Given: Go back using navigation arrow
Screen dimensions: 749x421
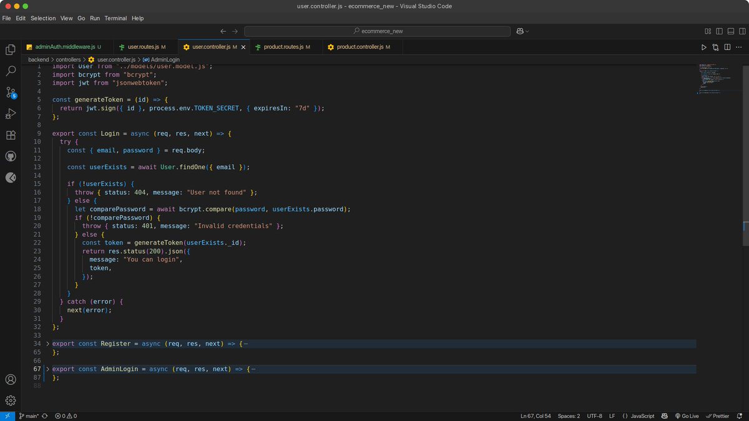Looking at the screenshot, I should pos(223,31).
